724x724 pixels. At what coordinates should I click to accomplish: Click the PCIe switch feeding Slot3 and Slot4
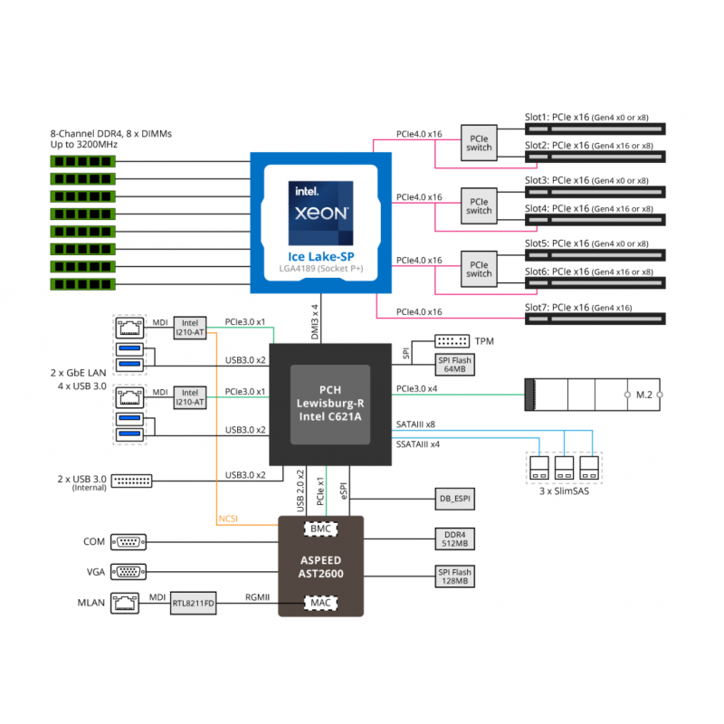[479, 206]
